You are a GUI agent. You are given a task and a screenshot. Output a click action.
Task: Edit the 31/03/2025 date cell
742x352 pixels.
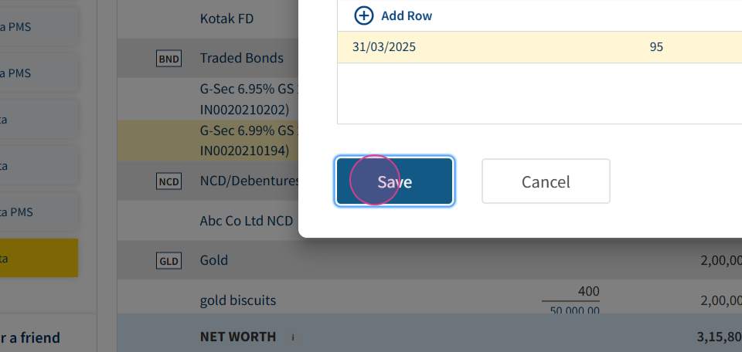tap(384, 47)
